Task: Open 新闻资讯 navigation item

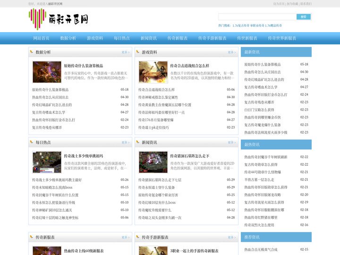Action: [x=149, y=38]
